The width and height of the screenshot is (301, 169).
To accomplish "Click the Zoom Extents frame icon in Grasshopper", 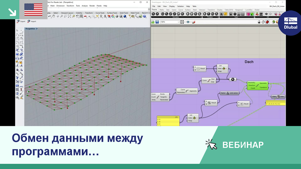I will 182,22.
